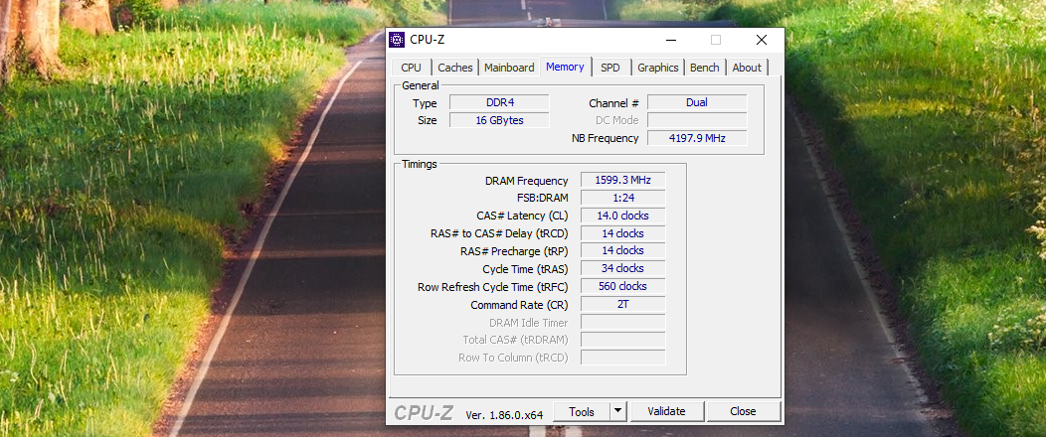Open the Caches tab
Image resolution: width=1046 pixels, height=437 pixels.
[455, 68]
